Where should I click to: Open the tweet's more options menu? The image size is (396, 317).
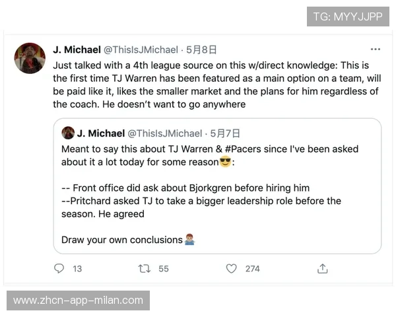tap(376, 50)
